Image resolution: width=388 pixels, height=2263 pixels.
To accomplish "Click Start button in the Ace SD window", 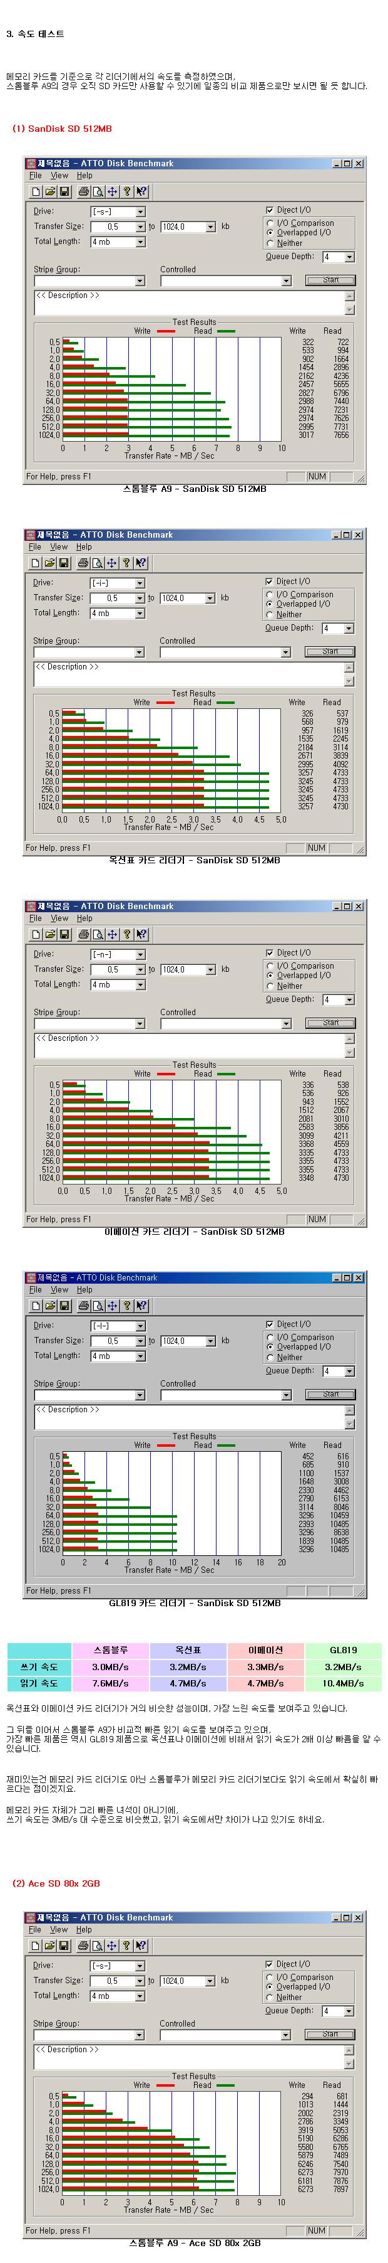I will point(330,2035).
